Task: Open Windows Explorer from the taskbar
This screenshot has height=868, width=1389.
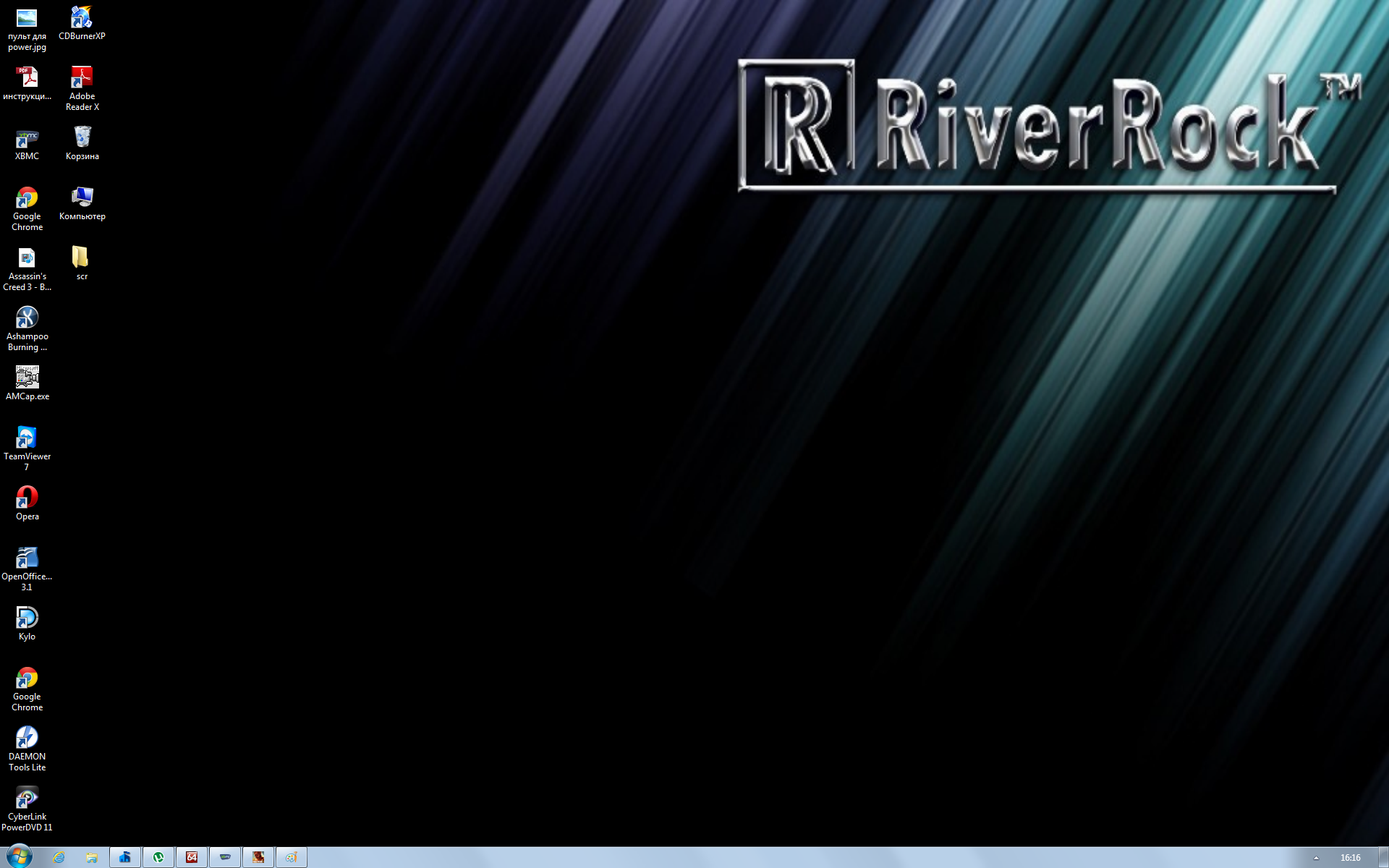Action: coord(92,857)
